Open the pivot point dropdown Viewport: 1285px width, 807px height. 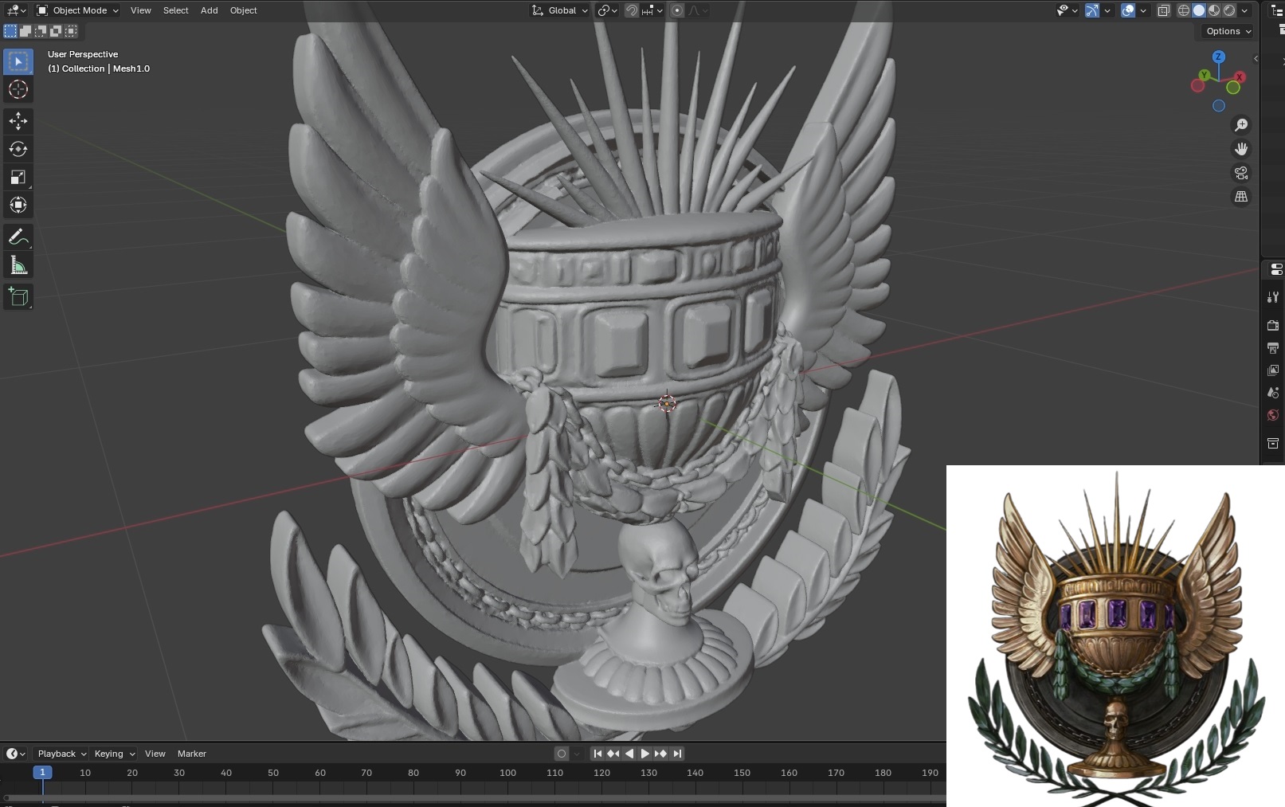click(x=608, y=10)
